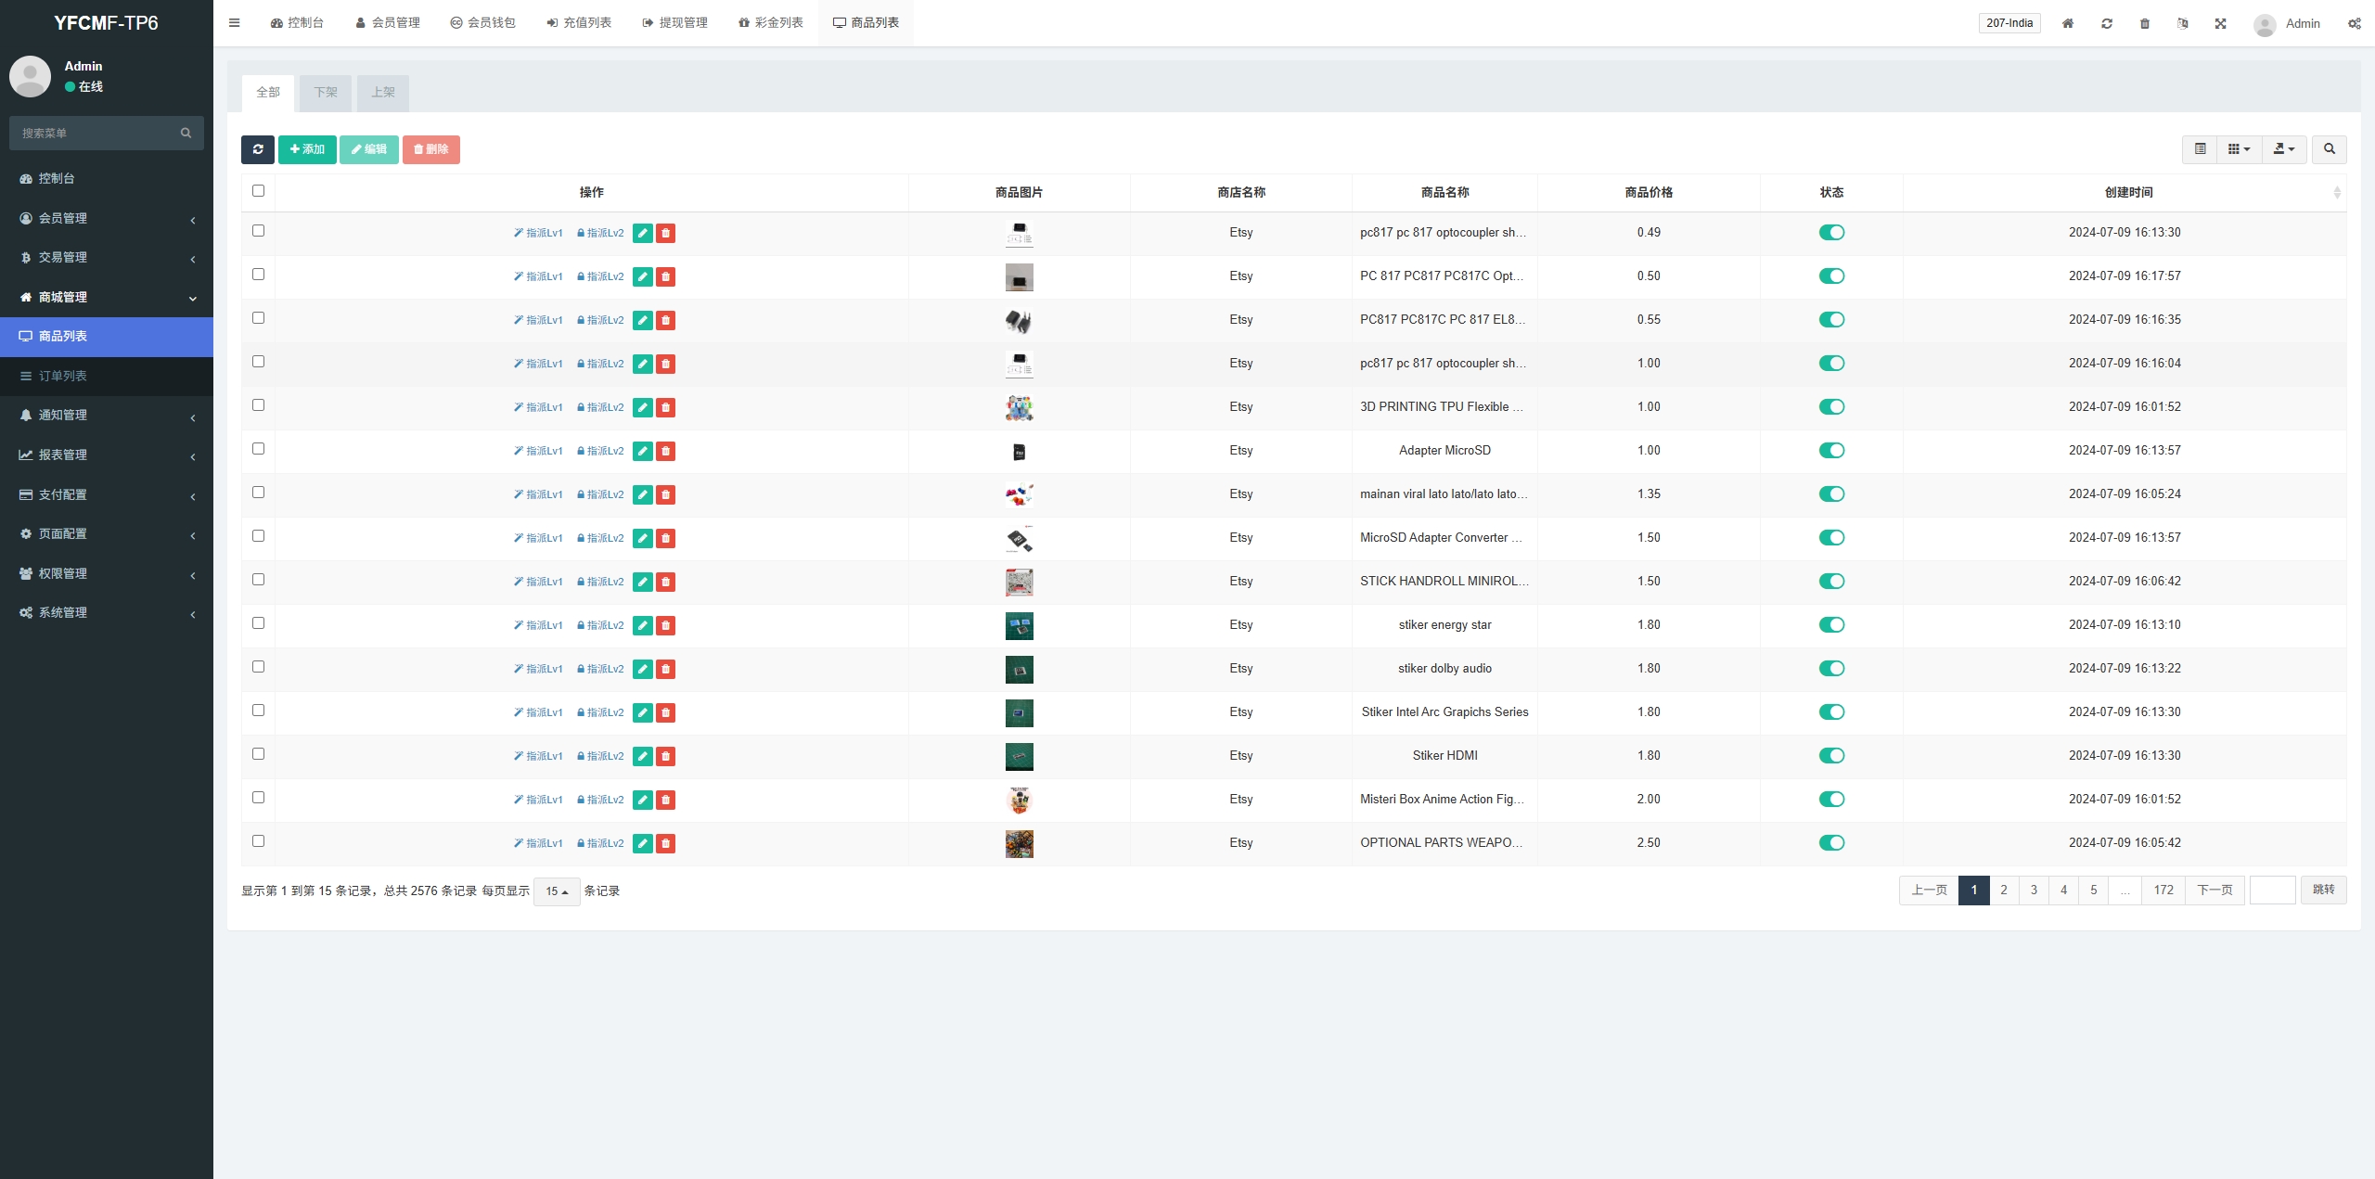Open the 15 records per page dropdown

(x=557, y=891)
